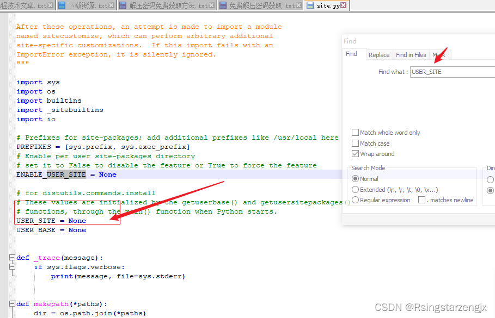
Task: Click save-state icon on 免费解压密码获取.txt tab
Action: (x=223, y=5)
